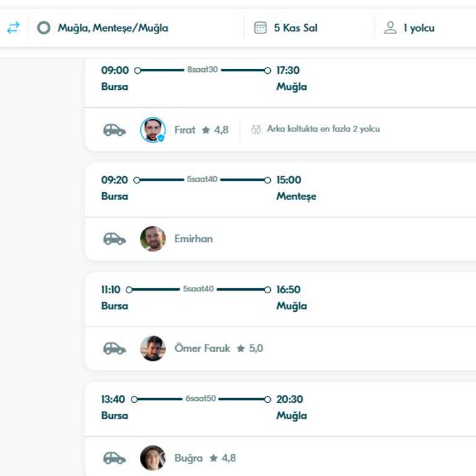Edit the Muğla, Menteşe/Muğla destination field
This screenshot has height=476, width=476.
click(113, 28)
